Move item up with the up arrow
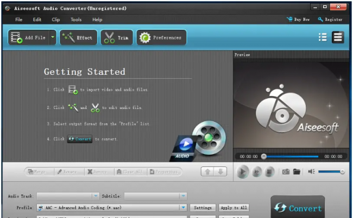 pos(207,172)
